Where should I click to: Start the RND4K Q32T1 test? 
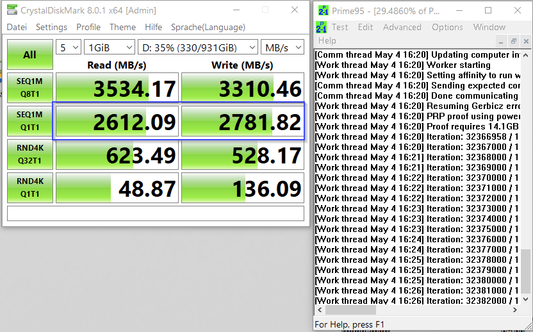coord(30,154)
